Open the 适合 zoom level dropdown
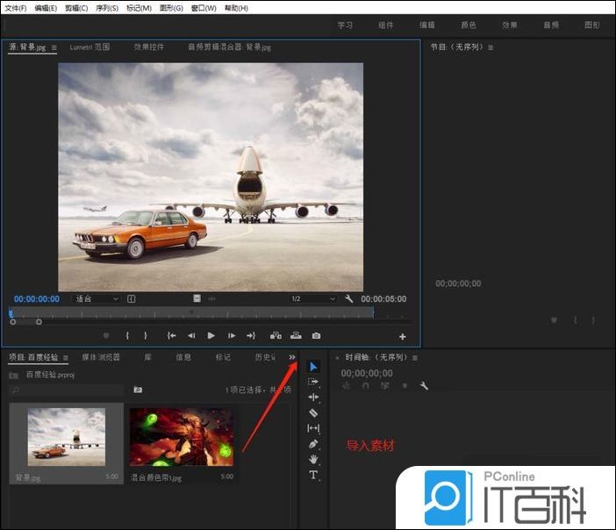Screen dimensions: 616x530 (x=97, y=298)
